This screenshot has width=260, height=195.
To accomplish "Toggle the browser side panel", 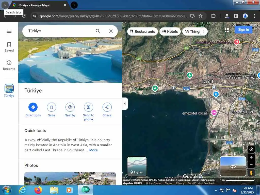I will (236, 16).
